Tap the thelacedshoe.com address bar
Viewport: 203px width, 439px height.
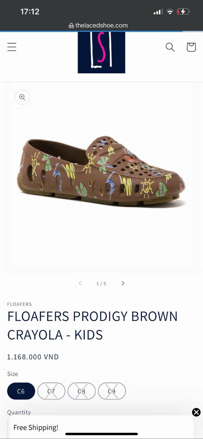click(98, 25)
